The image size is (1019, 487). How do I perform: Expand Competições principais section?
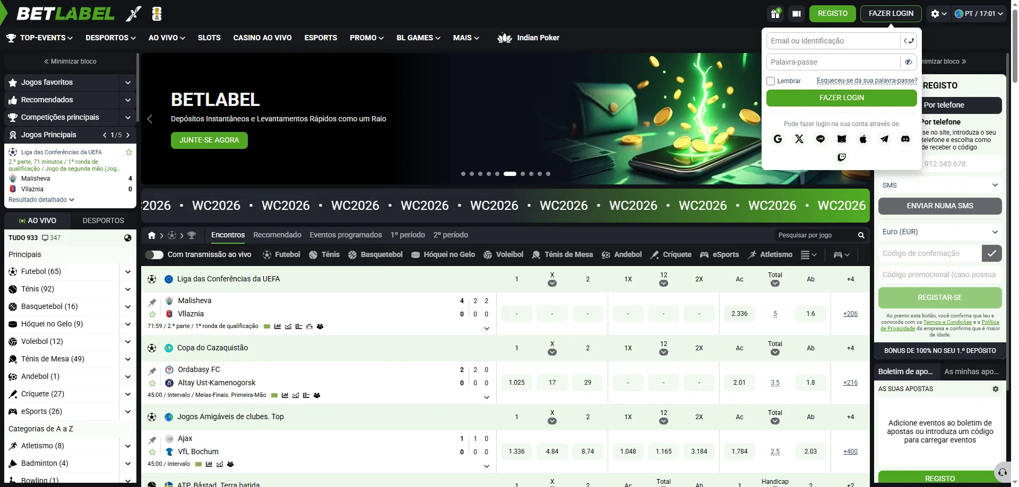(x=127, y=118)
